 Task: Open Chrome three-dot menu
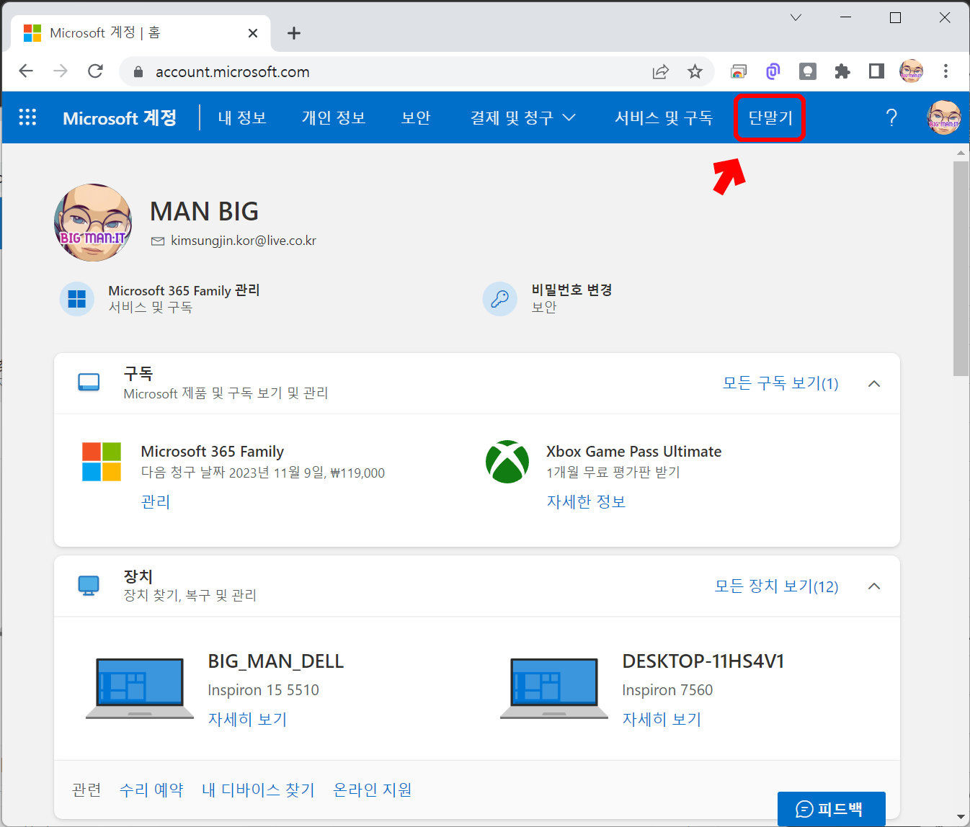pyautogui.click(x=945, y=71)
